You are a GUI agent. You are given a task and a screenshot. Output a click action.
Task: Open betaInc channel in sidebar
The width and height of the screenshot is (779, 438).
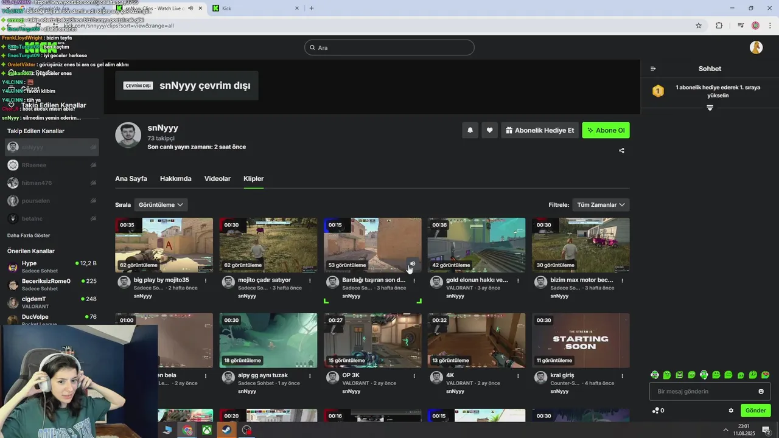pos(52,218)
